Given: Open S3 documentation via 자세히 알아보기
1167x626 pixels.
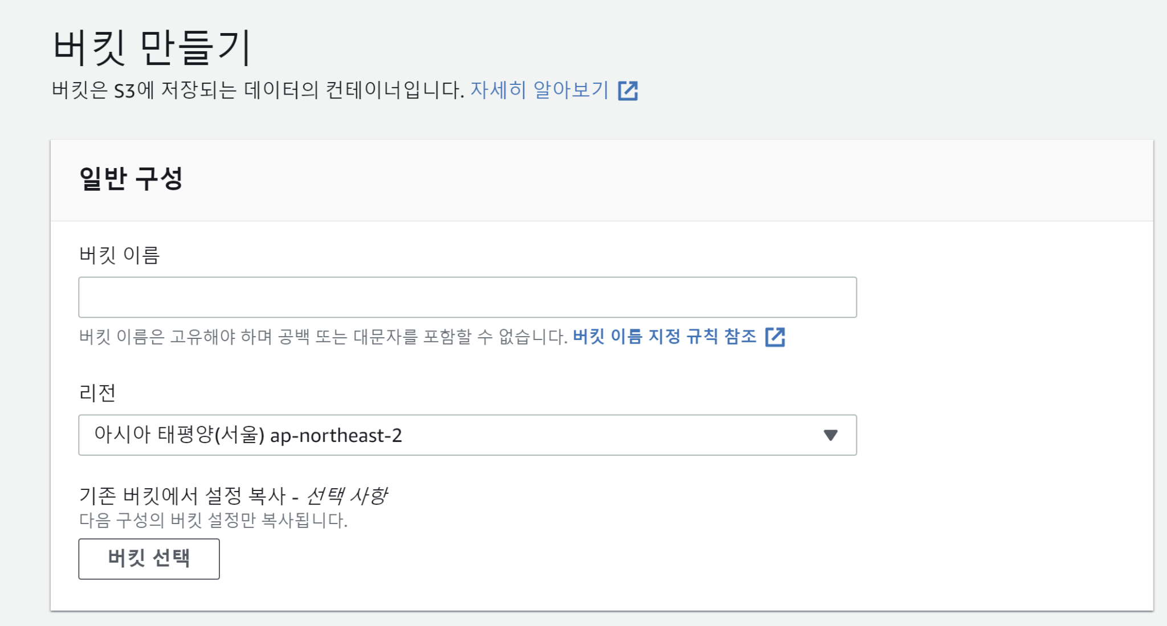Looking at the screenshot, I should 540,90.
